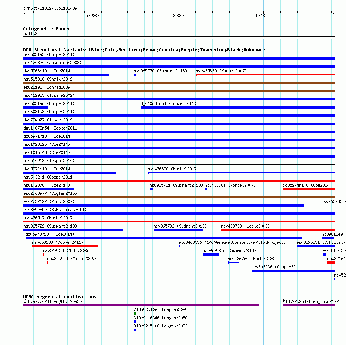Screen dimensions: 346x345
Task: Click the nsv969406 (Sudmant2013) label
Action: (229, 250)
